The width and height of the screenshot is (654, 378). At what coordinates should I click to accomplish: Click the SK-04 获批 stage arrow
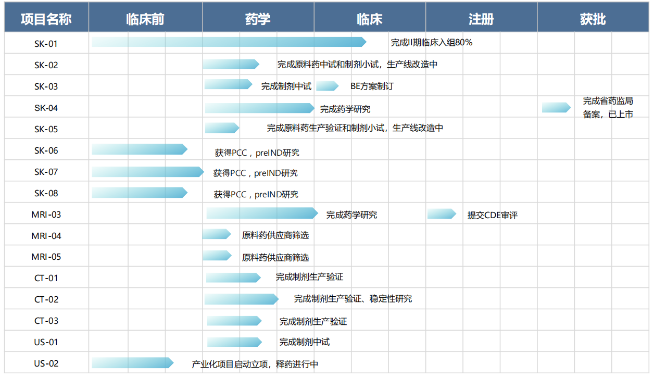[x=556, y=107]
